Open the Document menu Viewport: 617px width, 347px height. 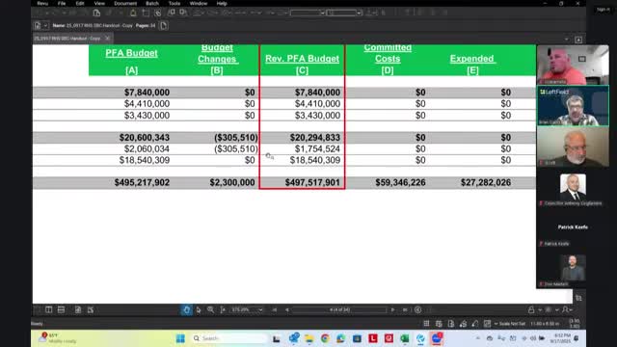[125, 4]
